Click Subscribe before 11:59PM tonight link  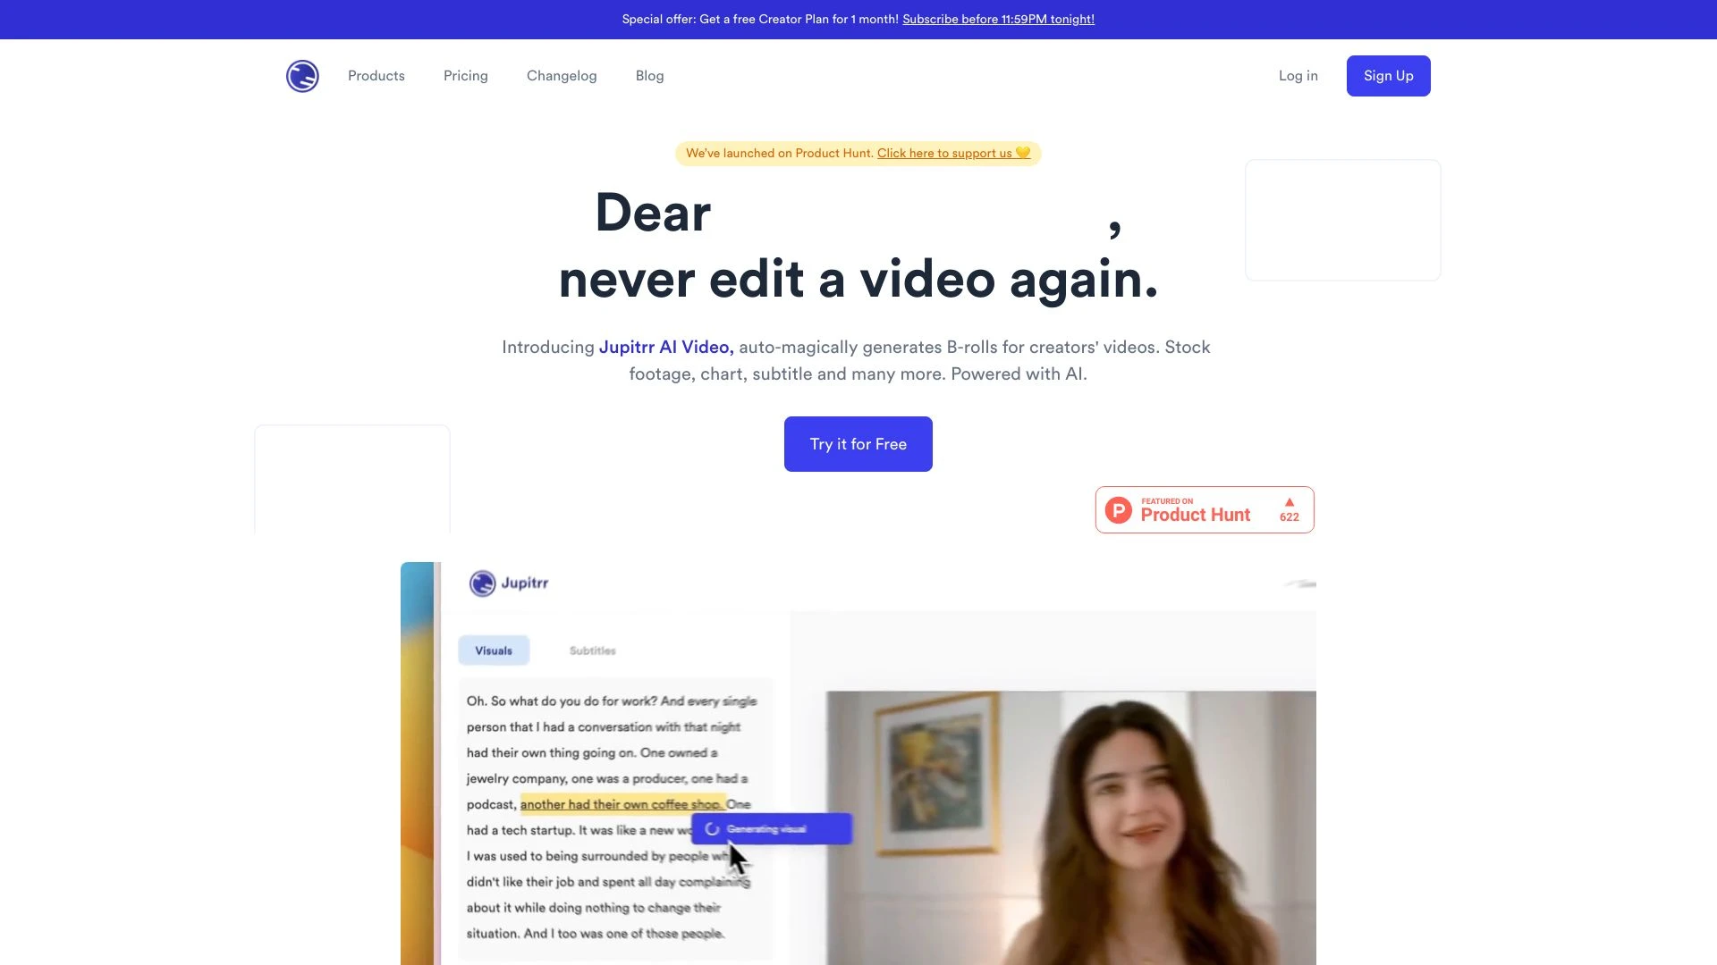999,18
